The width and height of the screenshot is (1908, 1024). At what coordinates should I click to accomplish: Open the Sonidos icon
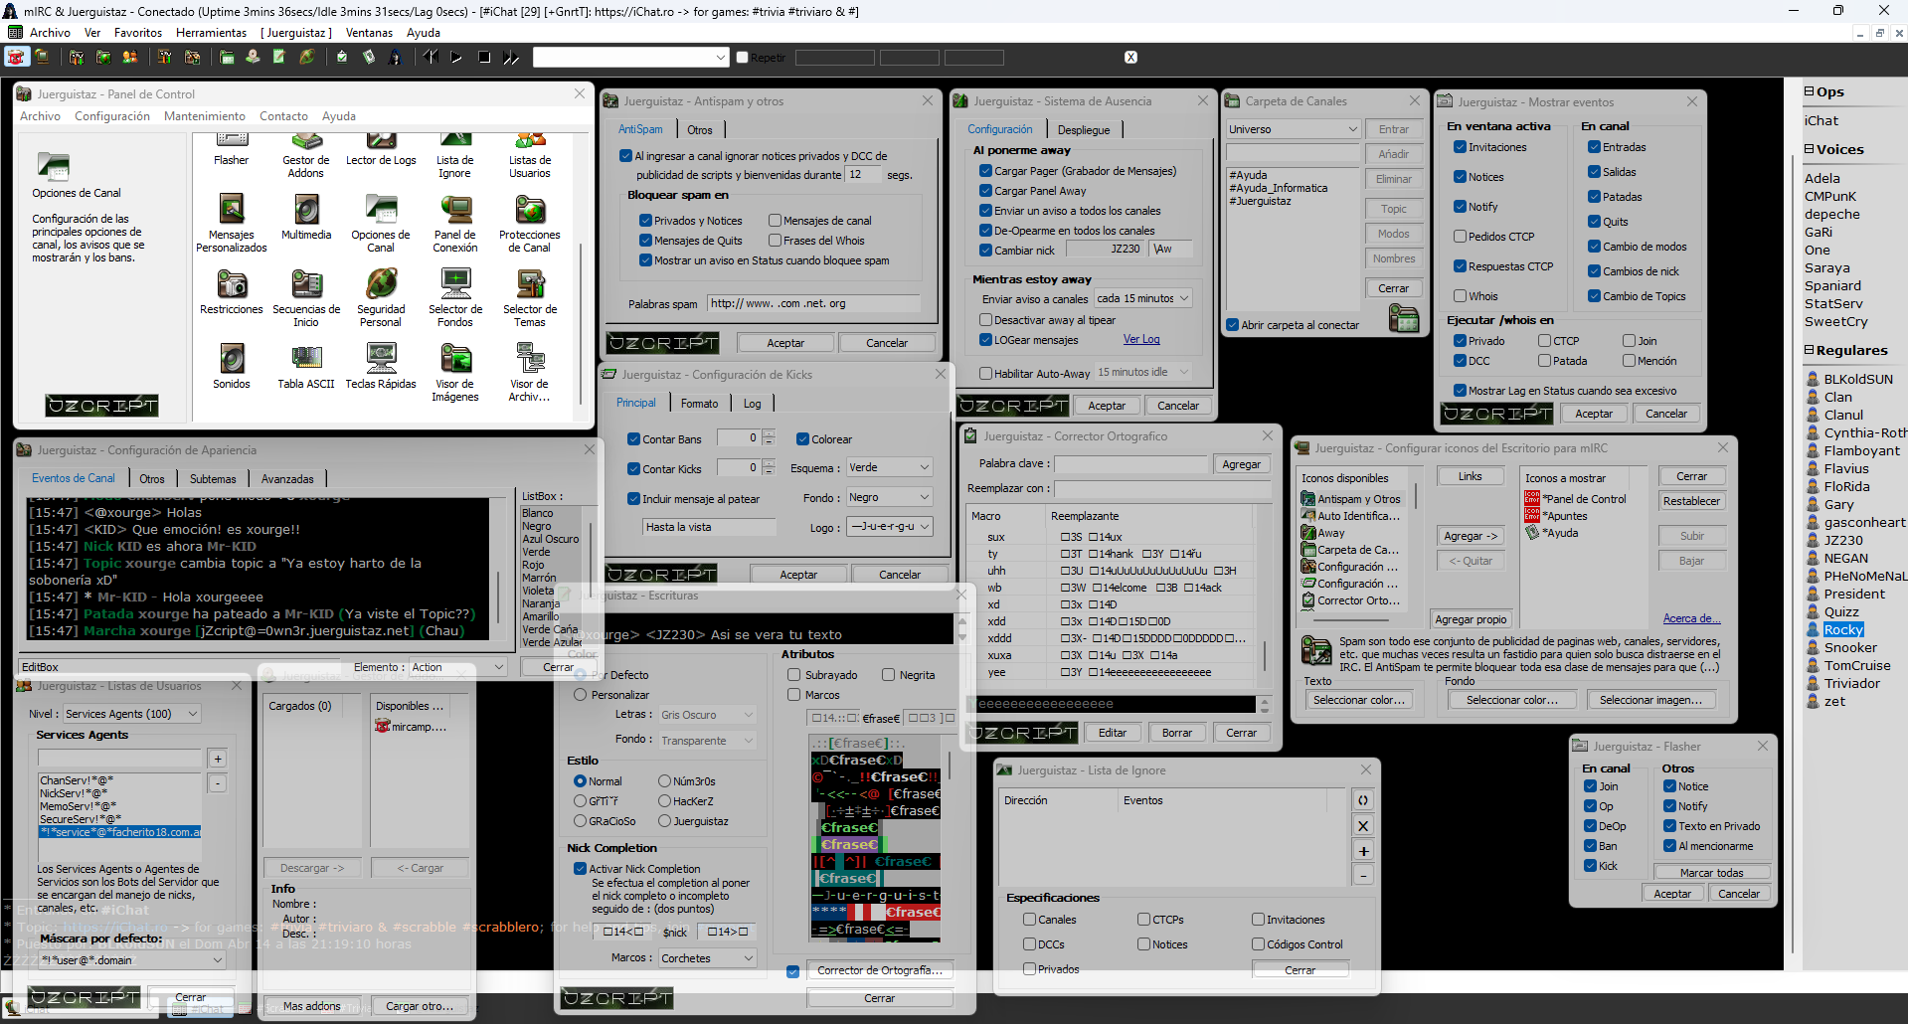pos(232,366)
